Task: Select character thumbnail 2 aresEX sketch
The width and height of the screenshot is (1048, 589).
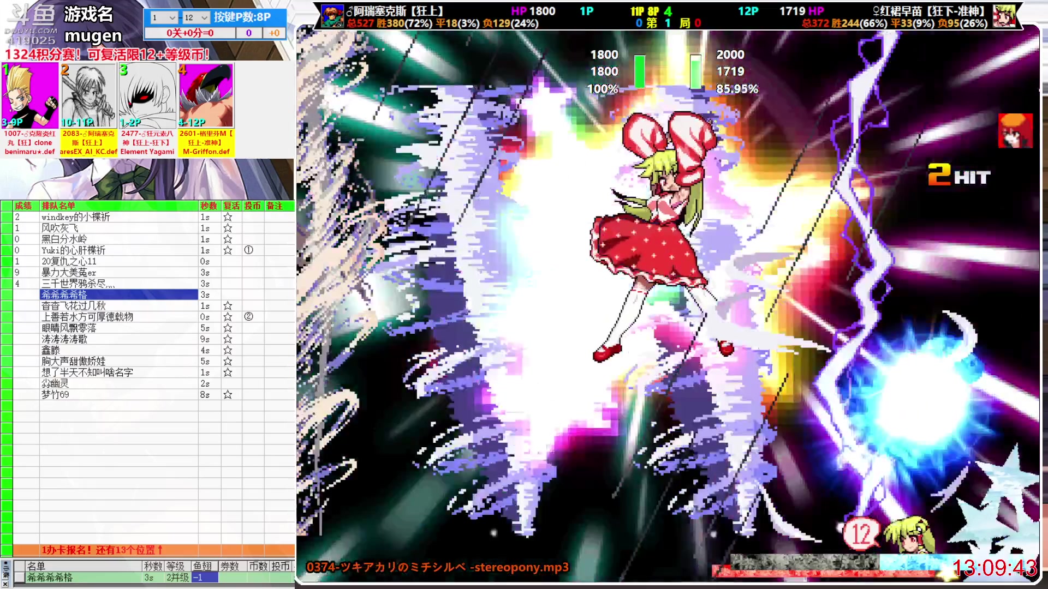Action: [x=88, y=95]
